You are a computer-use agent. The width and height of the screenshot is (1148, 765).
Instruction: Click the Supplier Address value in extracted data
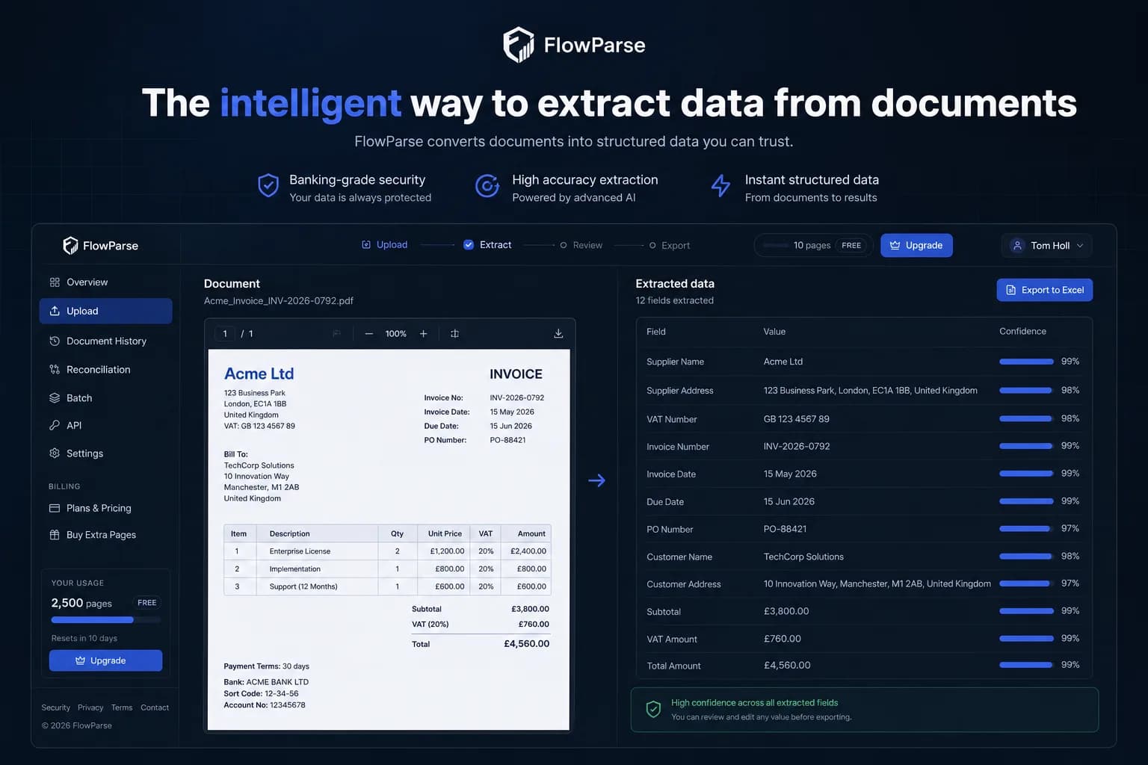[x=871, y=391]
